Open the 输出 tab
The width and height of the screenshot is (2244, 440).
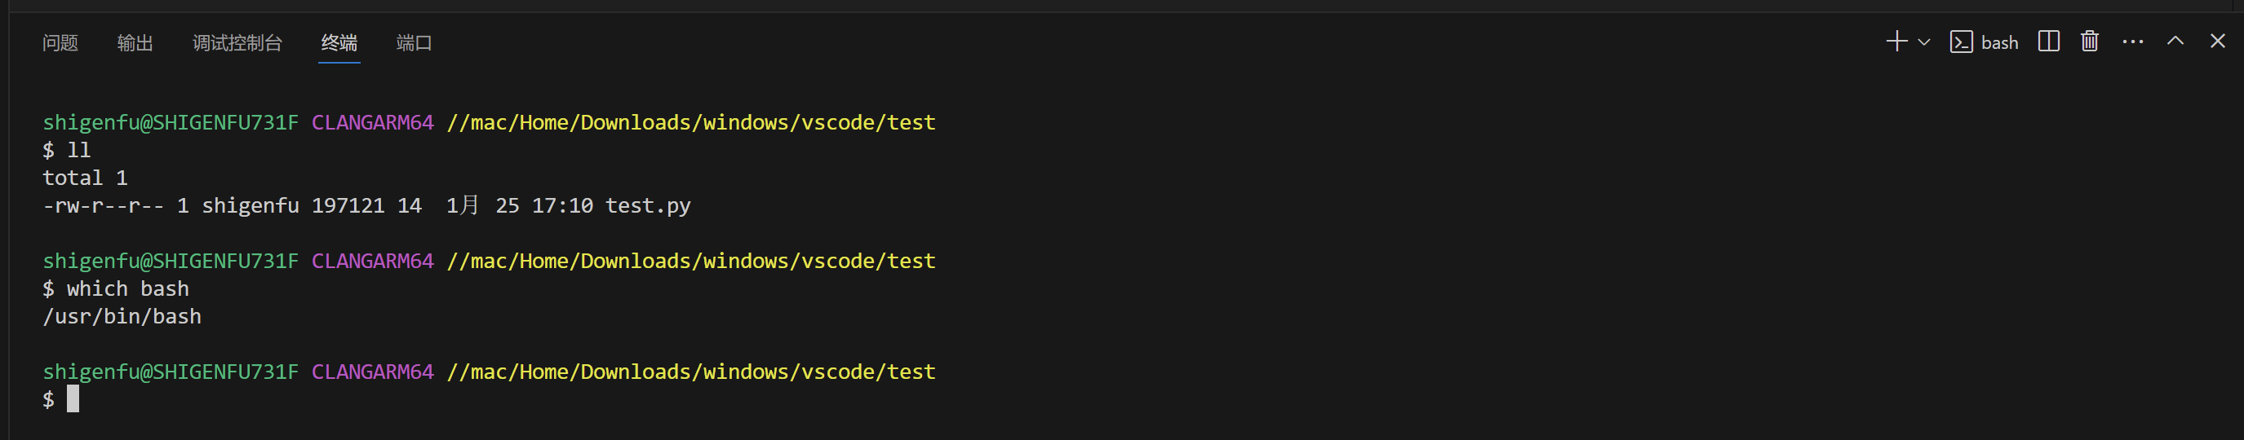pyautogui.click(x=135, y=42)
